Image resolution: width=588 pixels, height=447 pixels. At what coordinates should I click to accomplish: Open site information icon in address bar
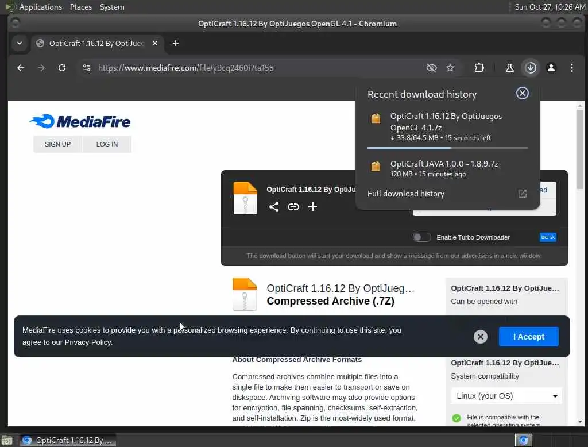tap(87, 68)
